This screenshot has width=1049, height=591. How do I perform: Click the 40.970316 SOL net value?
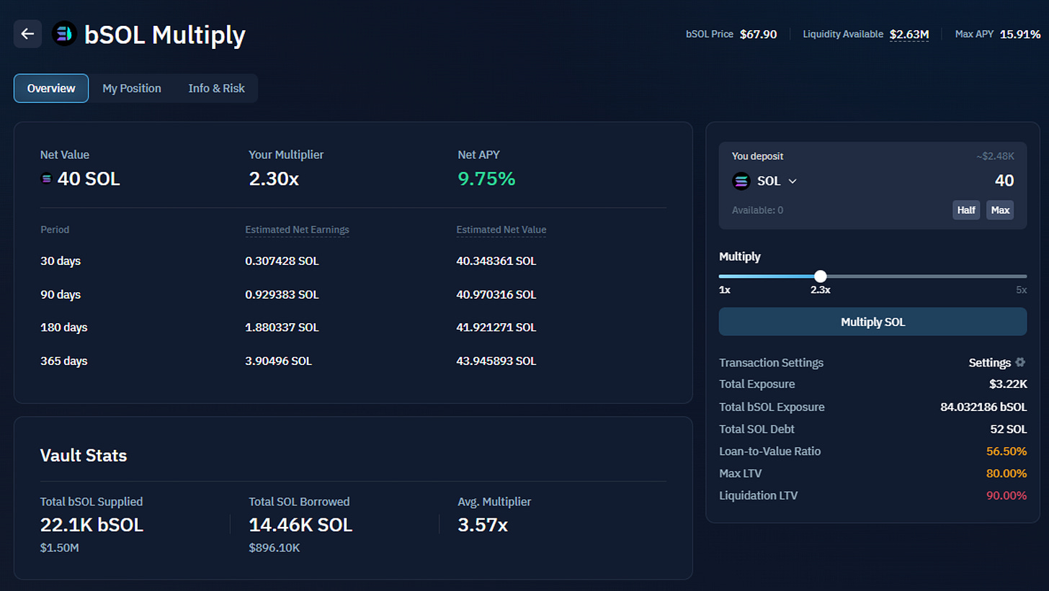coord(496,294)
